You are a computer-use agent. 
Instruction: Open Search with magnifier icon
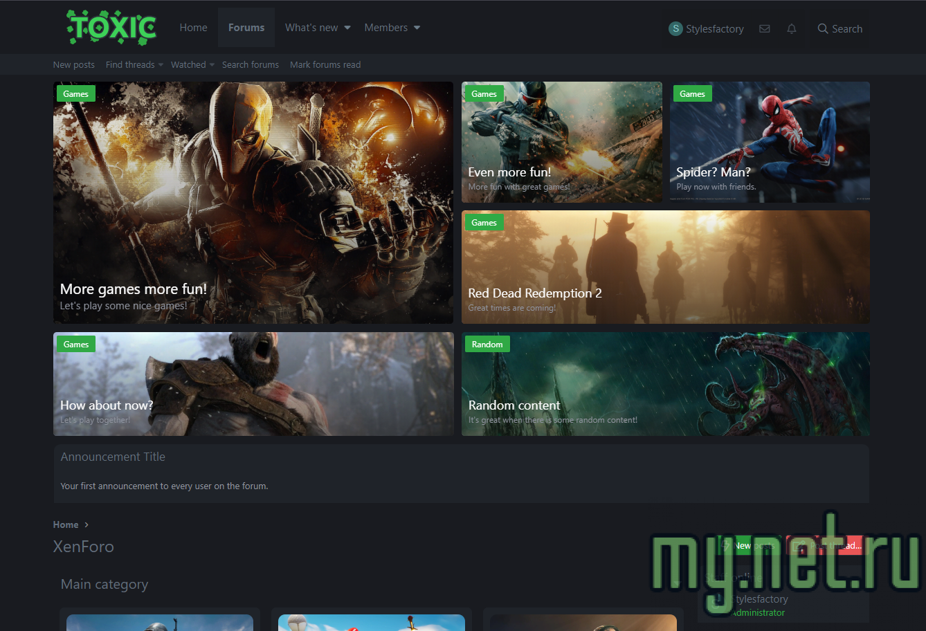point(839,29)
